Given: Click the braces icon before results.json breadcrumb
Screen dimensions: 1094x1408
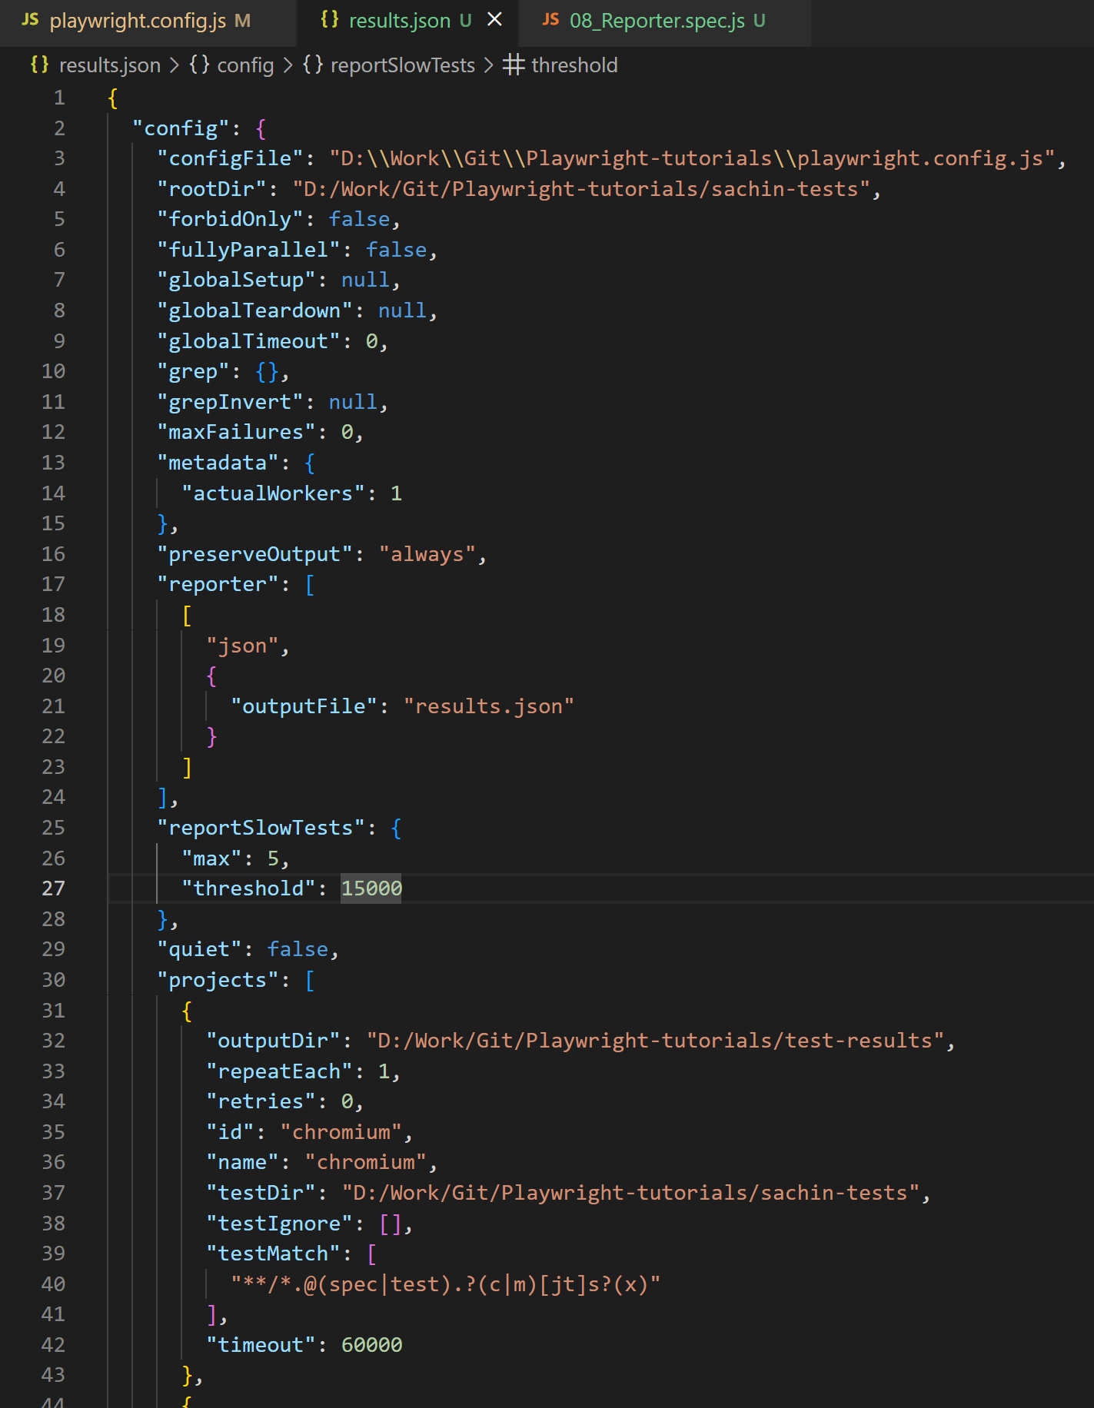Looking at the screenshot, I should [40, 65].
